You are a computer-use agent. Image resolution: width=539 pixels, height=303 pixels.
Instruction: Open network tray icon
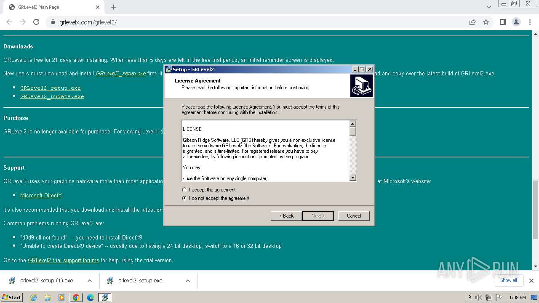click(489, 298)
